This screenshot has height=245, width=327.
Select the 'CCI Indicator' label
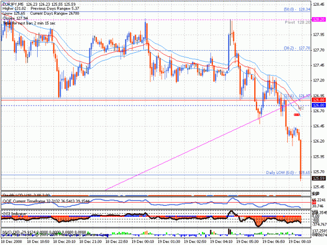[15, 214]
